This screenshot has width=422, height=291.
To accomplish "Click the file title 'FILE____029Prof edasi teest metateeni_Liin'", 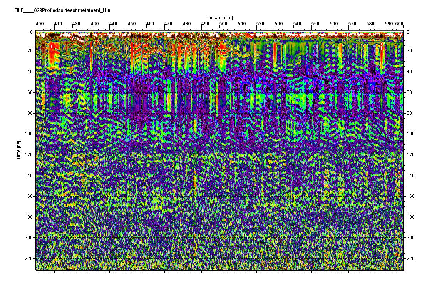I will click(62, 10).
